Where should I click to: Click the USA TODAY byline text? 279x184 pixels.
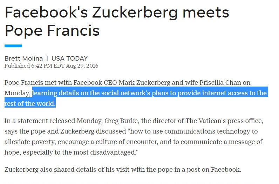coord(69,59)
